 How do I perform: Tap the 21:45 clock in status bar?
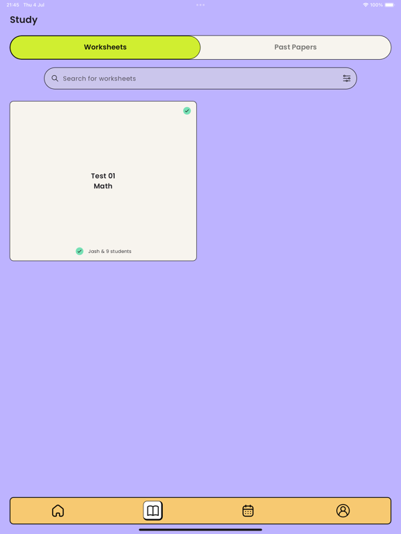[13, 5]
